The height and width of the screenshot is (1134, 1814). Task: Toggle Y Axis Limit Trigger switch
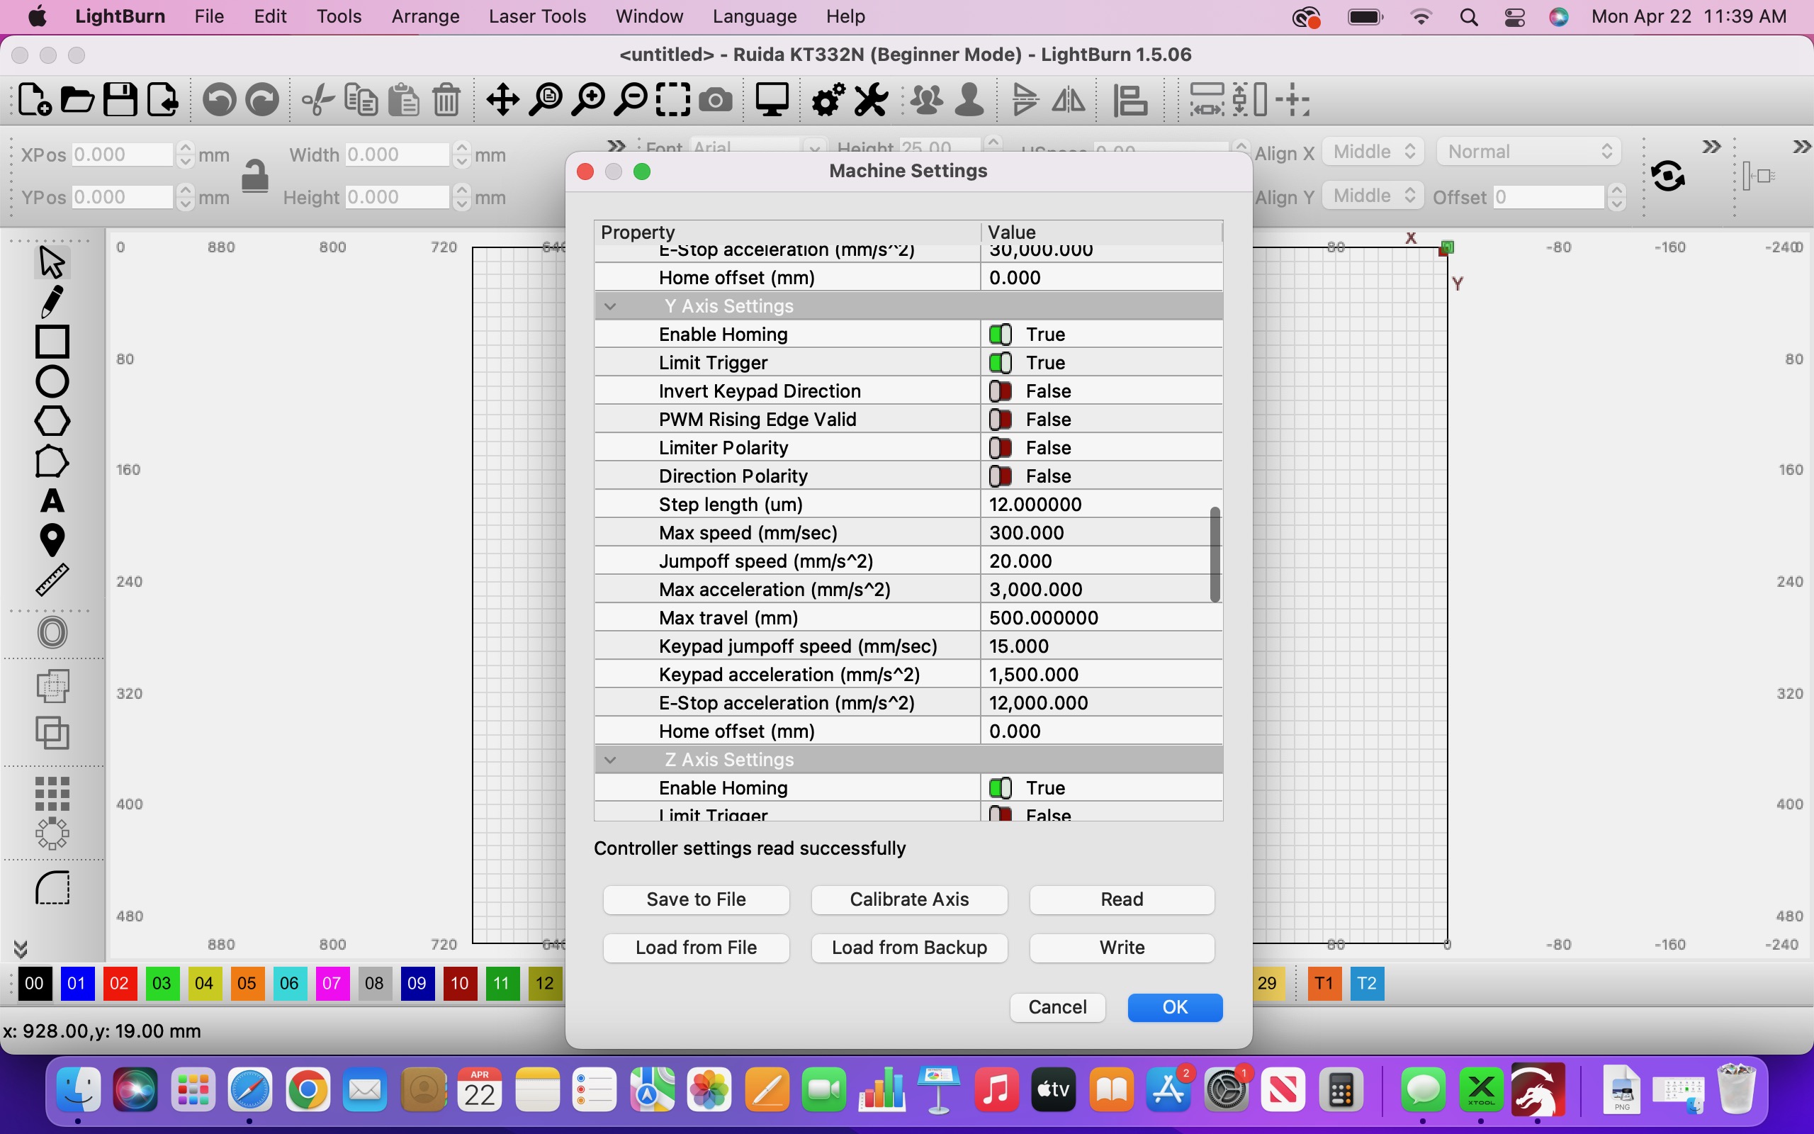1000,363
